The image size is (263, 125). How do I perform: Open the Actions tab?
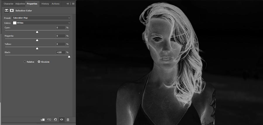[56, 4]
